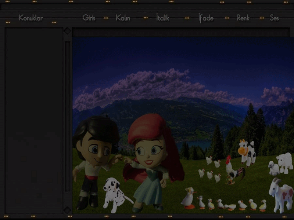
Task: Open the İfade emoticon menu
Action: (x=206, y=18)
